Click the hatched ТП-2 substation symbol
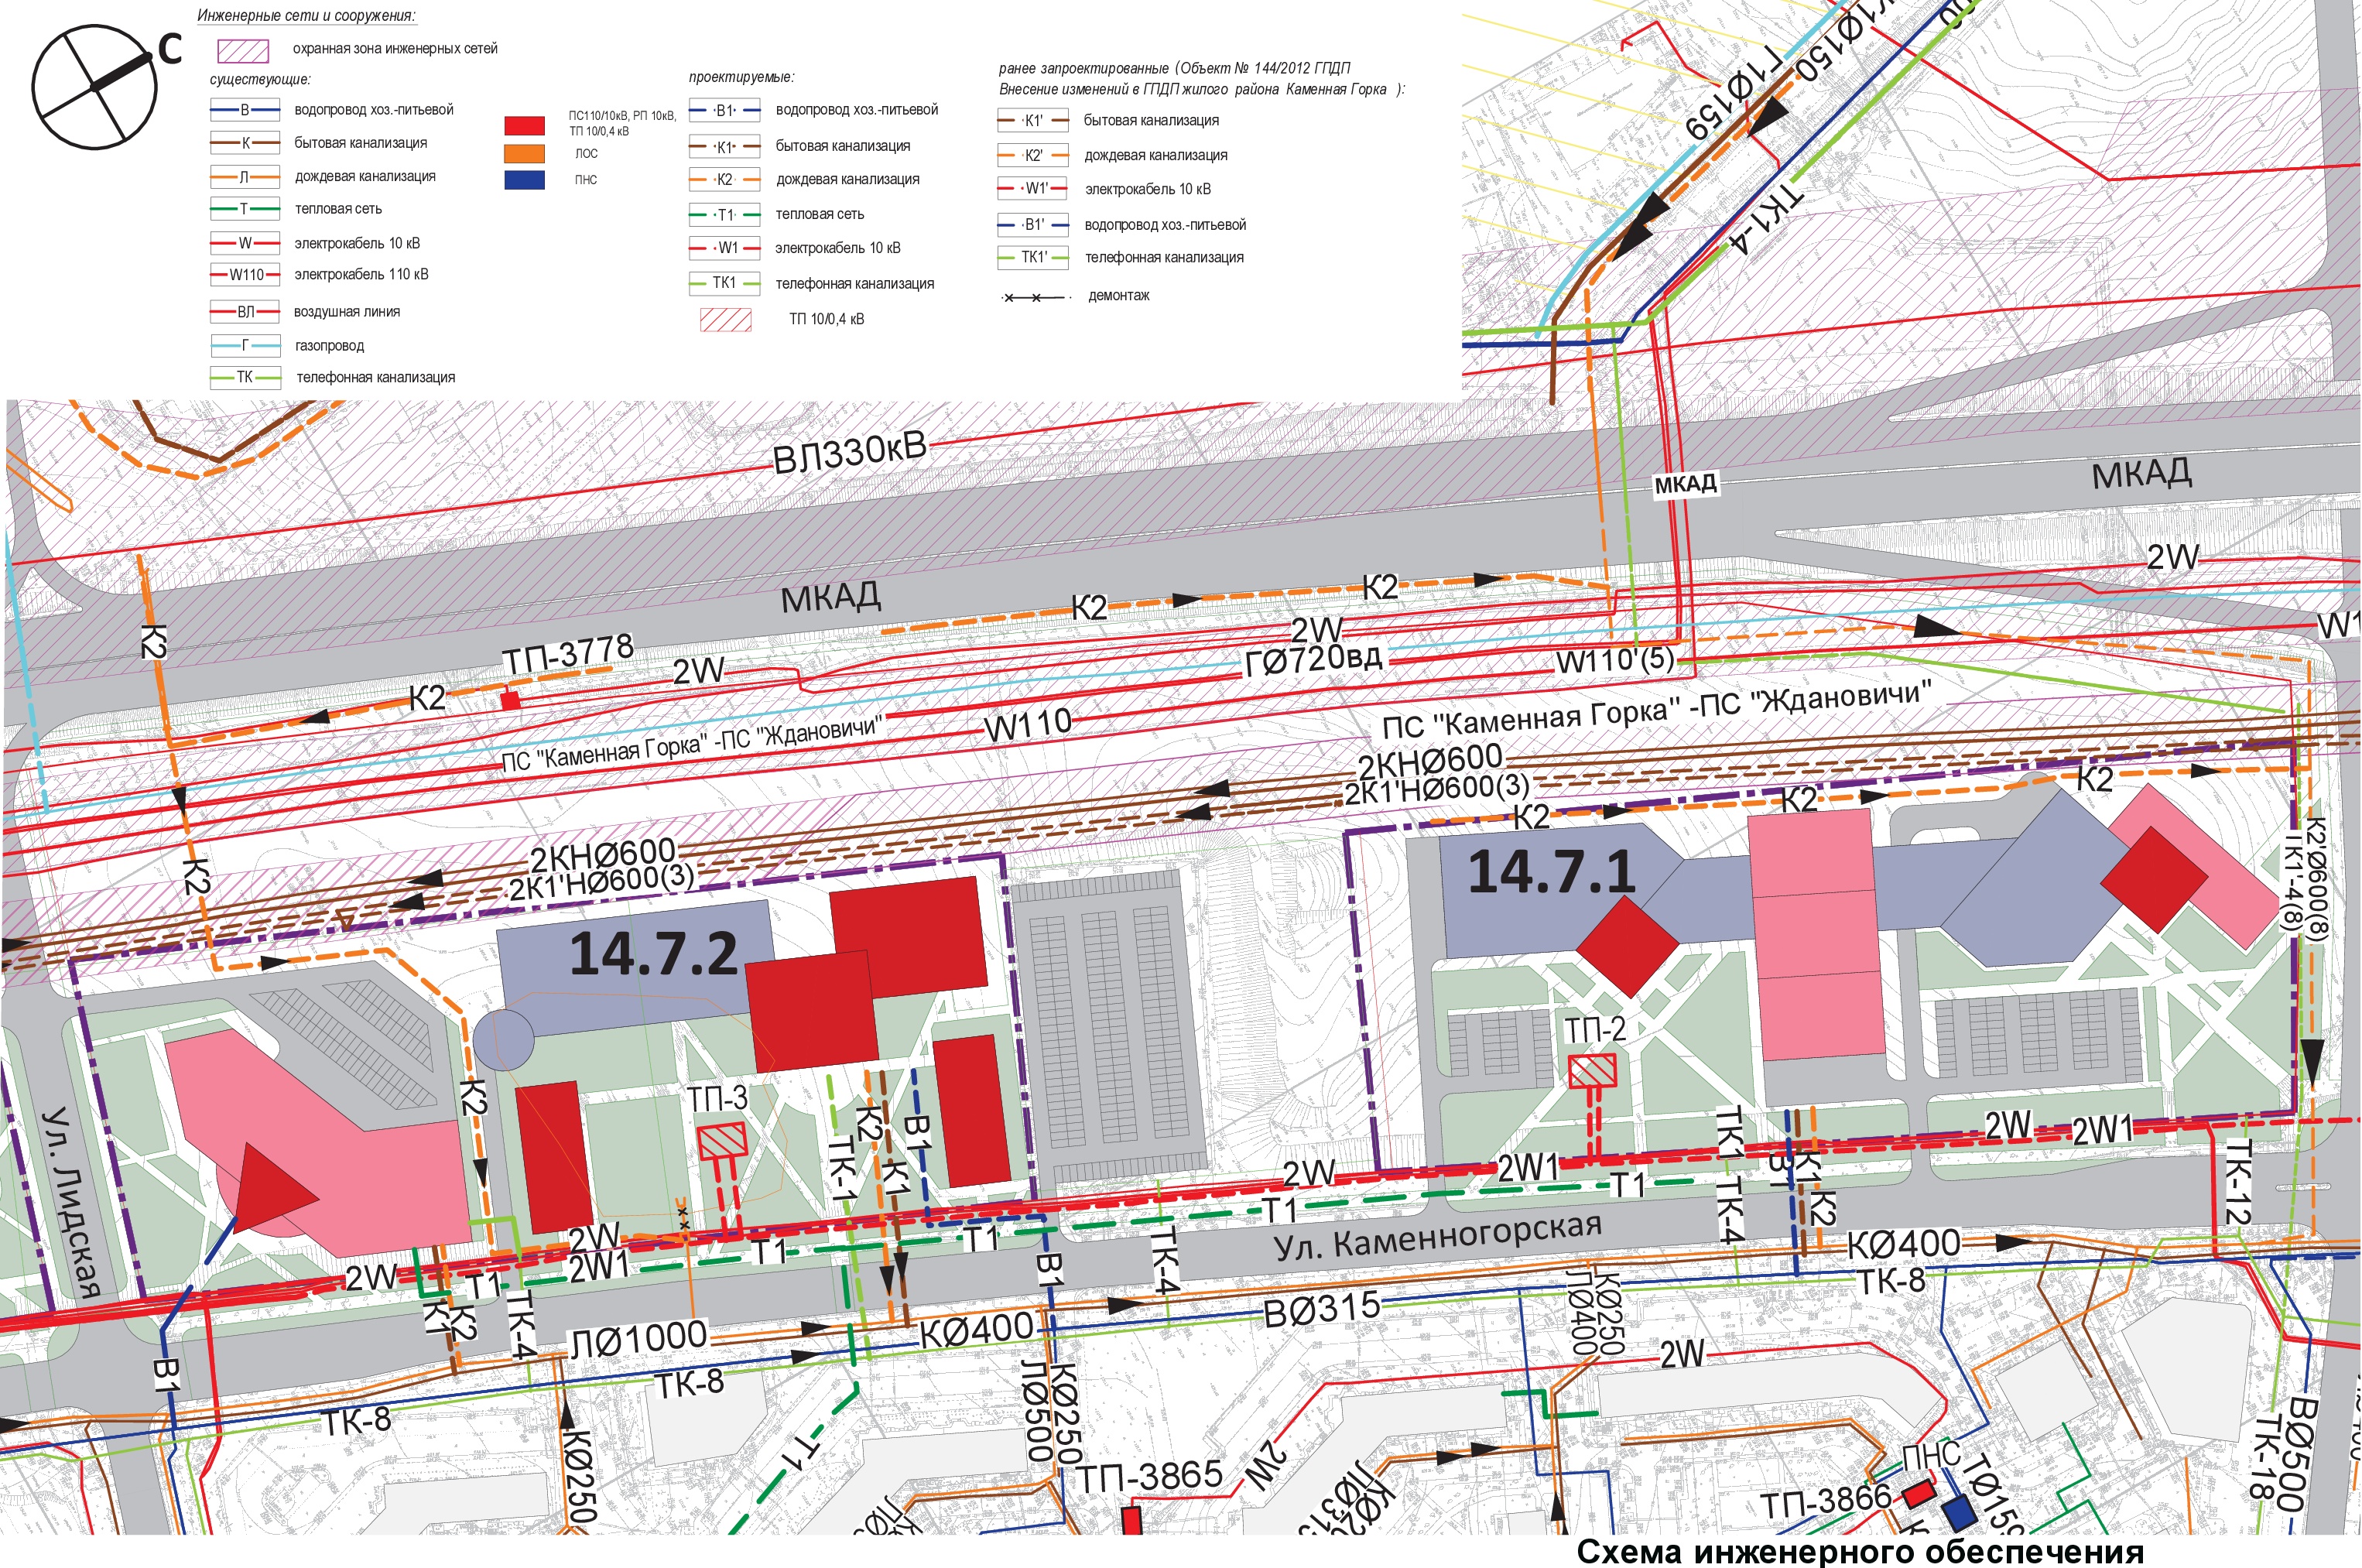The width and height of the screenshot is (2362, 1568). [1592, 1072]
